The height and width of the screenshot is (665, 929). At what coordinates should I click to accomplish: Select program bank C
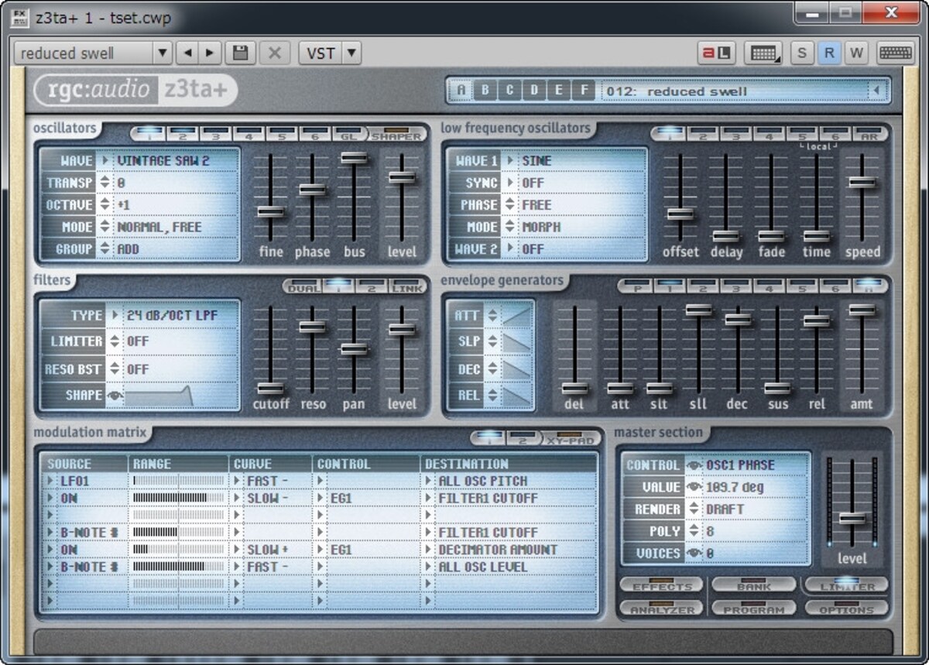510,91
